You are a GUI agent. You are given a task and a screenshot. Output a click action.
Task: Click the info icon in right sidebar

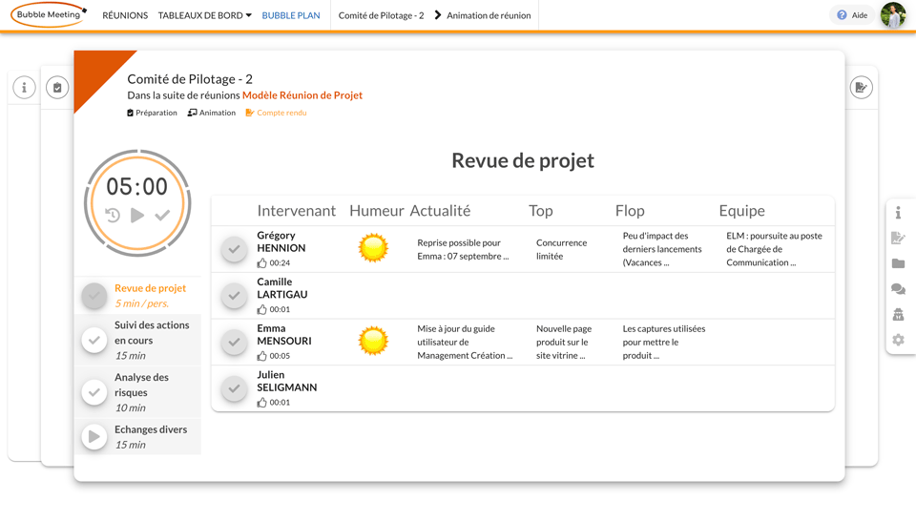(x=898, y=213)
